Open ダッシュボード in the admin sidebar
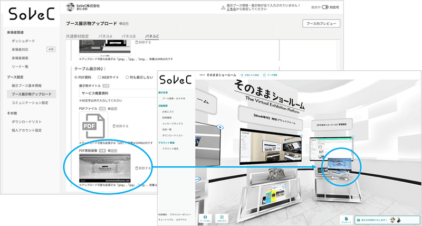Viewport: 422px width, 226px height. pos(23,41)
